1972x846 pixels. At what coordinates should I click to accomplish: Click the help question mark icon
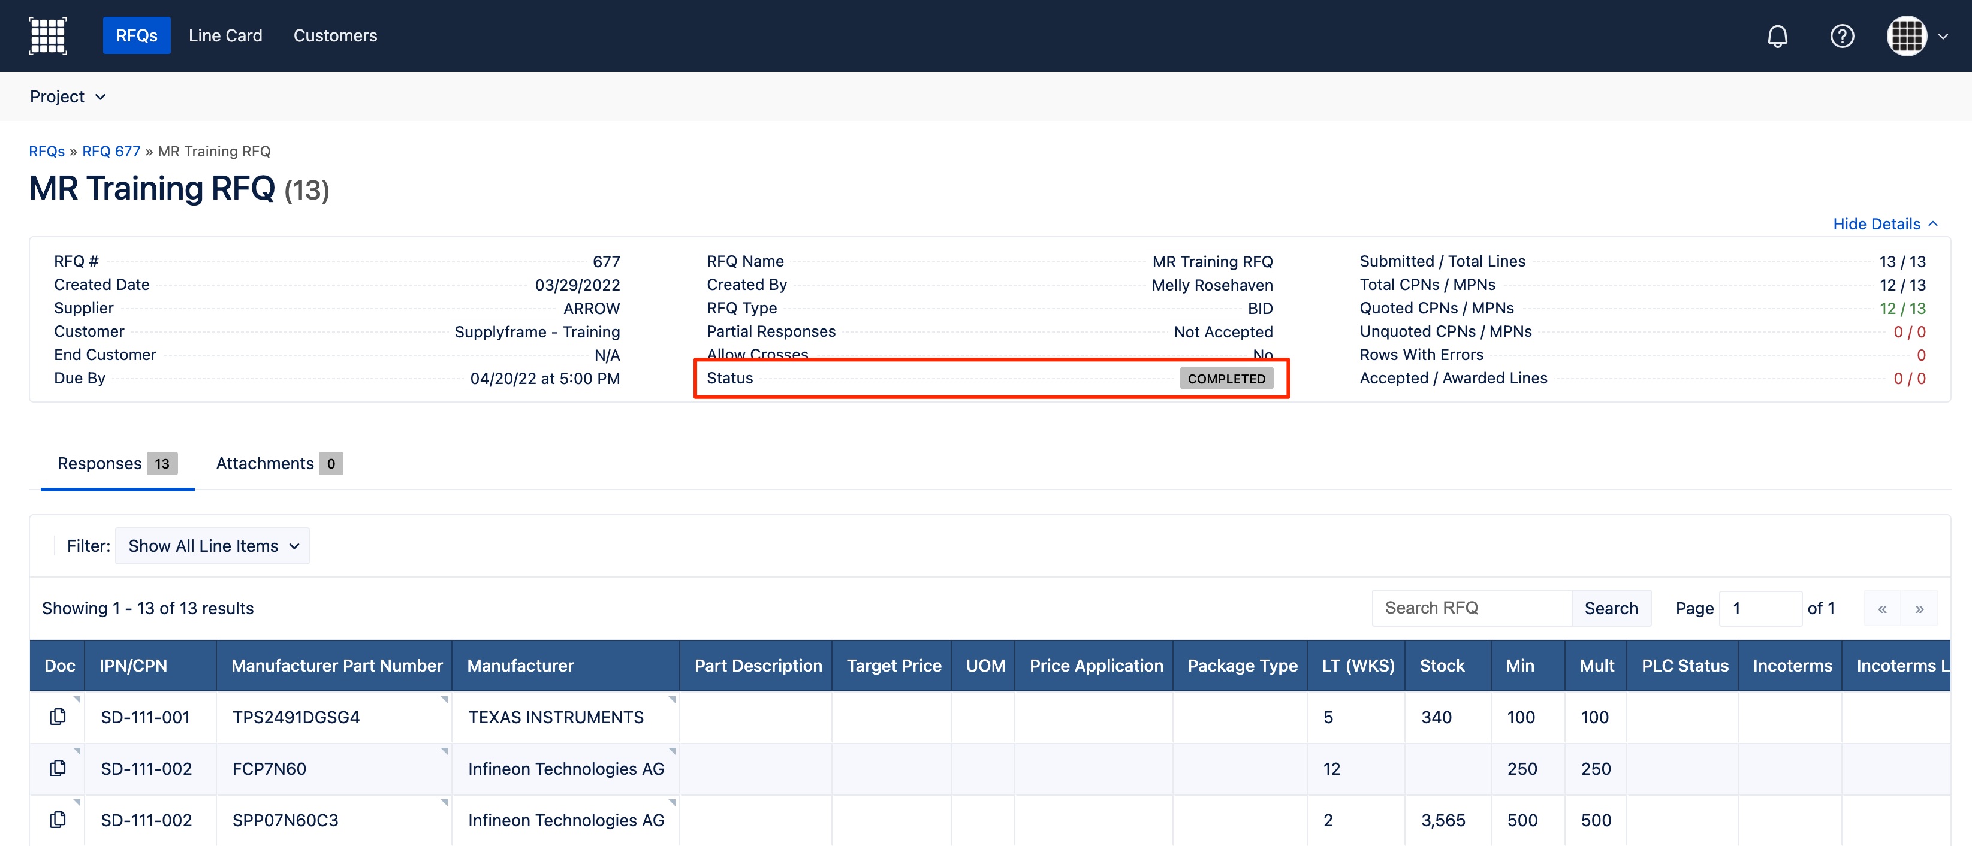(x=1843, y=35)
